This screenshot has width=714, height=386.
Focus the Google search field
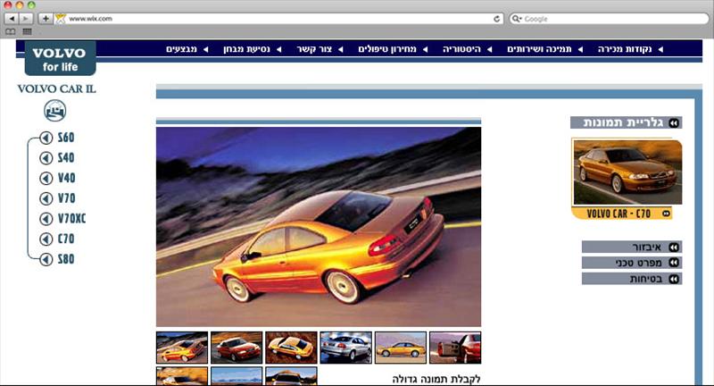tap(610, 19)
